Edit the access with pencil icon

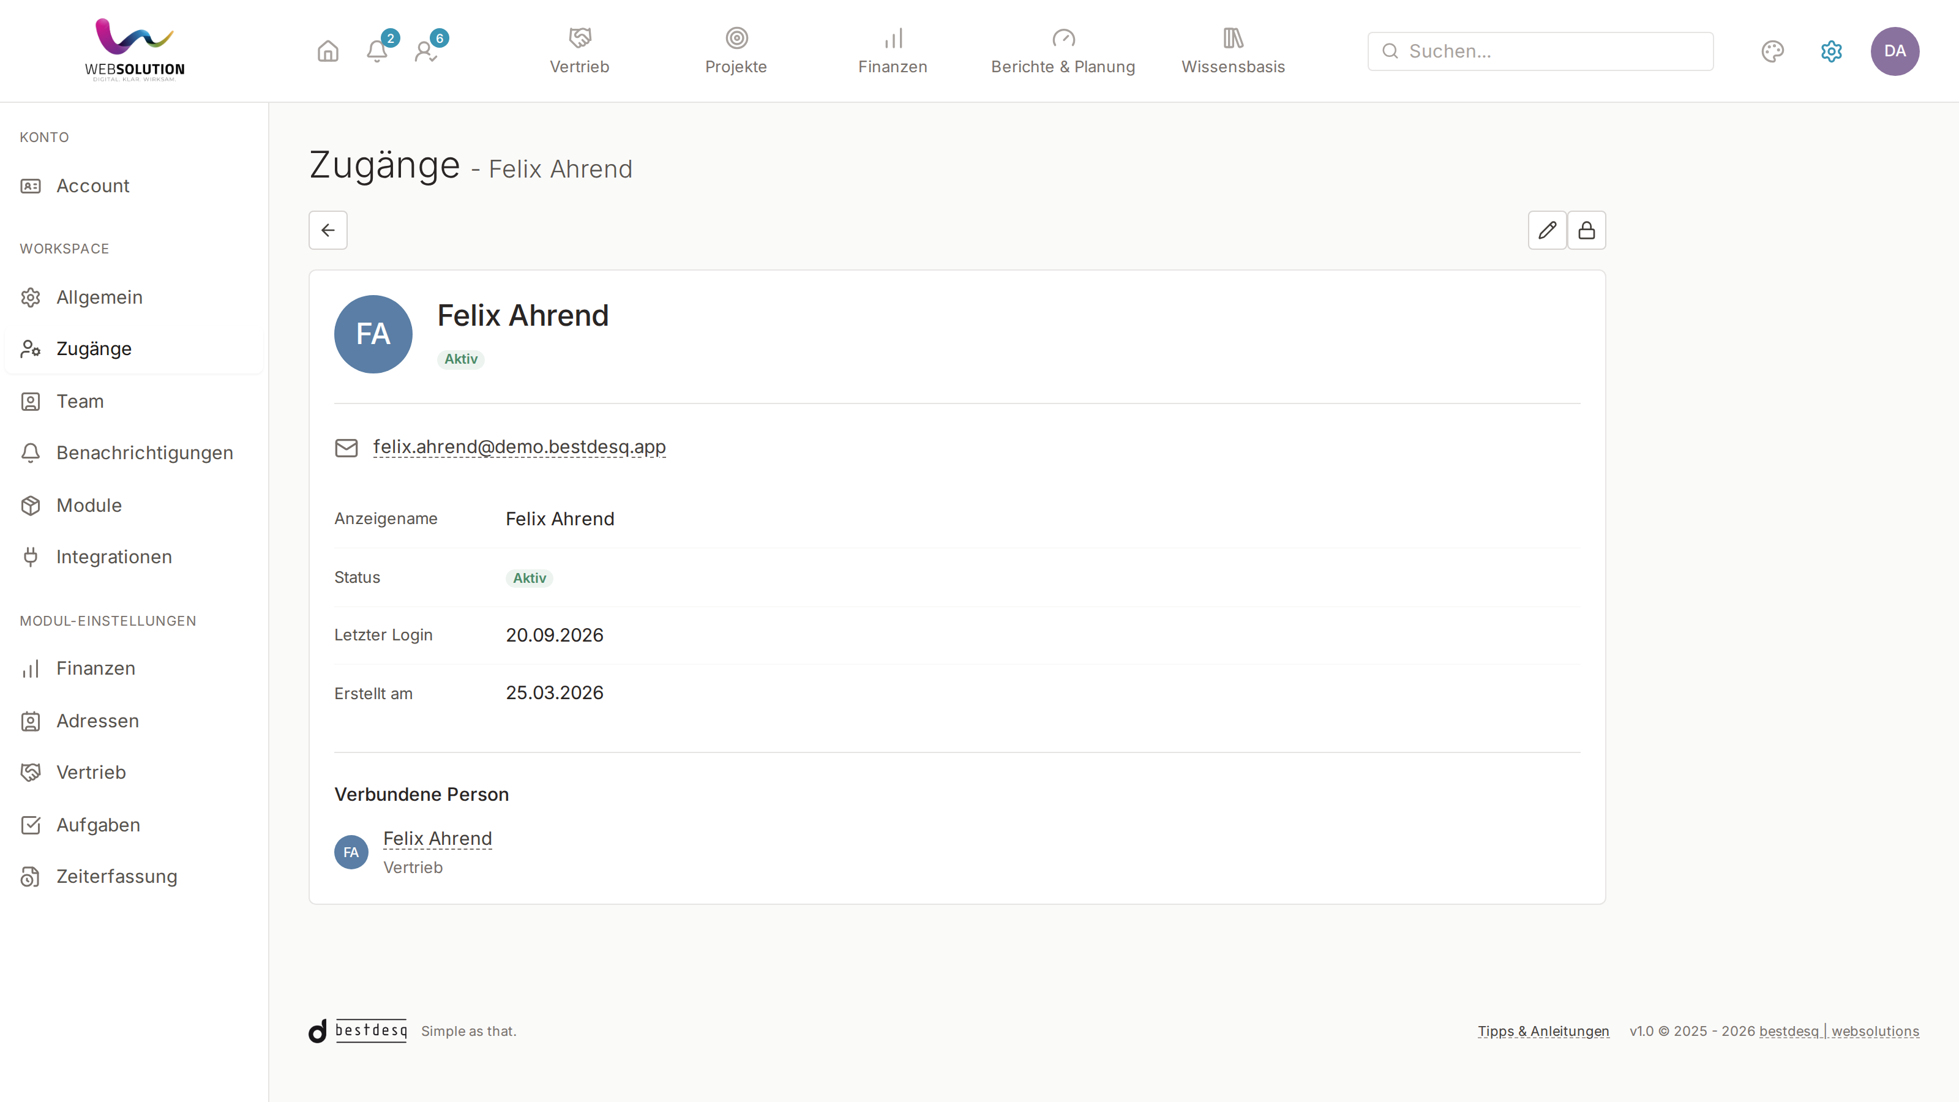(x=1547, y=230)
